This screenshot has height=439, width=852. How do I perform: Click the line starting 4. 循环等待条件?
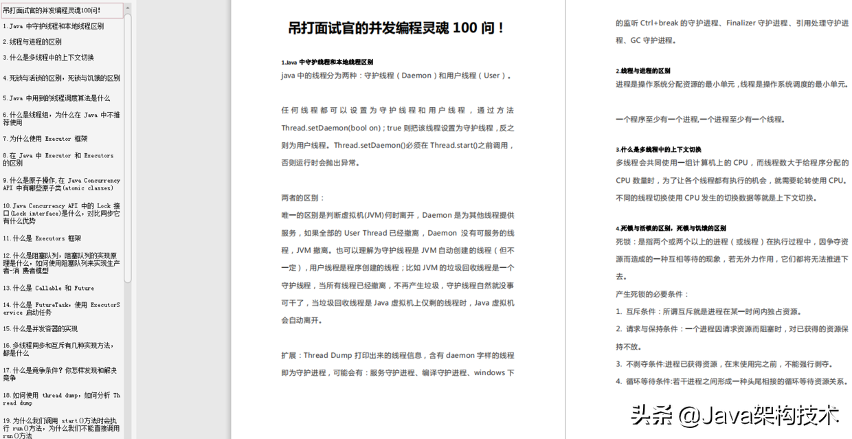(x=732, y=381)
